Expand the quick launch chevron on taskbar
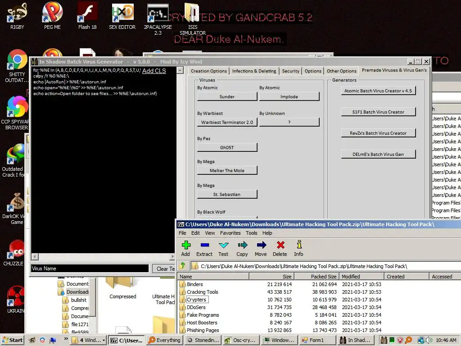The height and width of the screenshot is (346, 461). [x=66, y=339]
